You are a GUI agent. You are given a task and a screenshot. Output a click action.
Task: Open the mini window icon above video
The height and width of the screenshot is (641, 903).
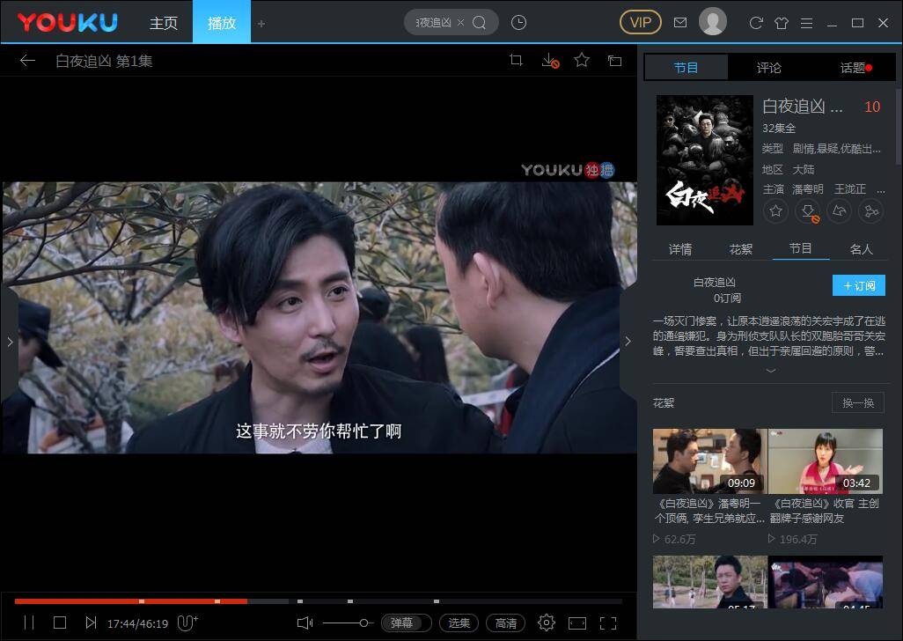615,60
